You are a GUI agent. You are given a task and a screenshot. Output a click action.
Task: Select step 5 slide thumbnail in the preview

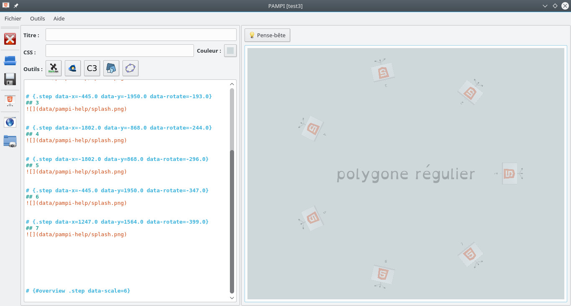[313, 218]
